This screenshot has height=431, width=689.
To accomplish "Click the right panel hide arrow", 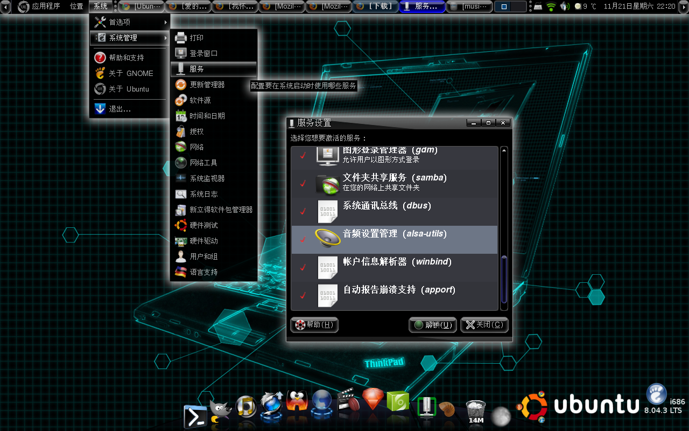I will 683,6.
